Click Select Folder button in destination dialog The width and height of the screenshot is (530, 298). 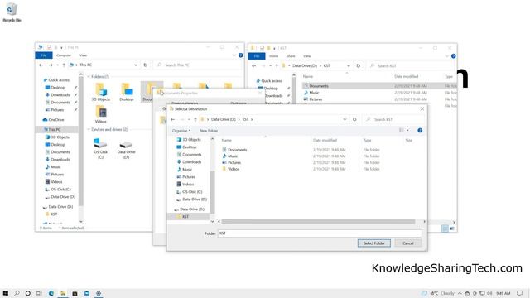pos(373,243)
